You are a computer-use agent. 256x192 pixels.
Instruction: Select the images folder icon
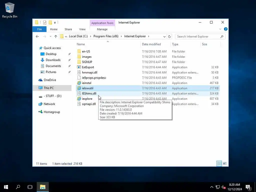[79, 57]
